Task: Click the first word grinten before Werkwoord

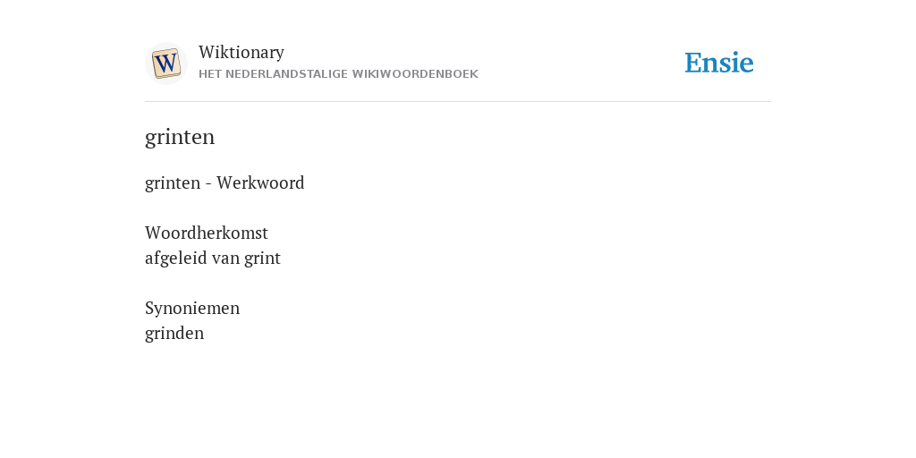Action: 173,182
